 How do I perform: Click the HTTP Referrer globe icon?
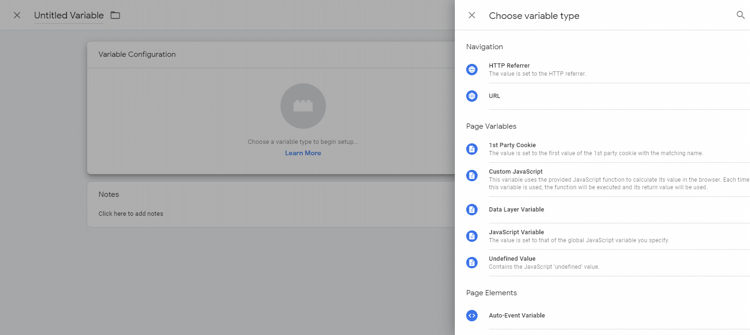coord(472,70)
